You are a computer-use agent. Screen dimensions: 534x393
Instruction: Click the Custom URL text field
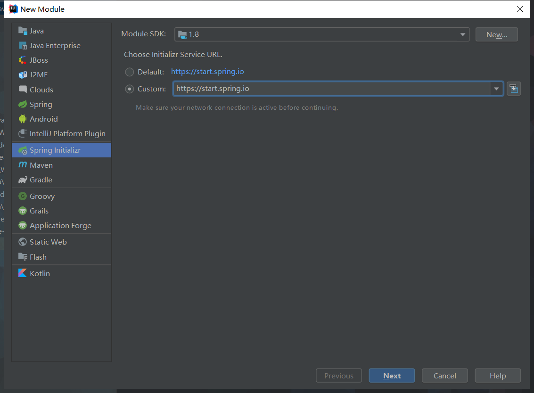pyautogui.click(x=331, y=89)
